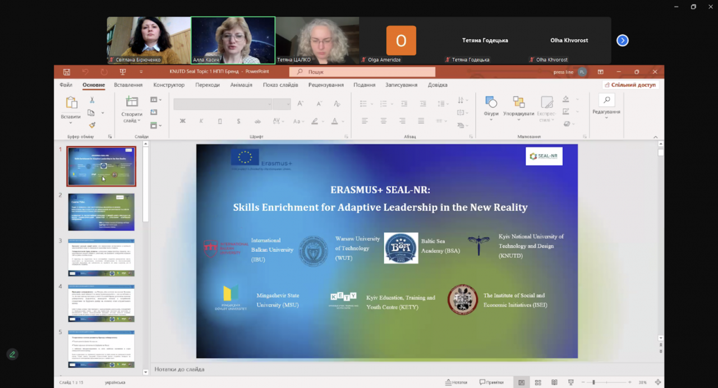Screen dimensions: 718x388
Task: Click the zoom slider in the status bar
Action: click(x=594, y=382)
